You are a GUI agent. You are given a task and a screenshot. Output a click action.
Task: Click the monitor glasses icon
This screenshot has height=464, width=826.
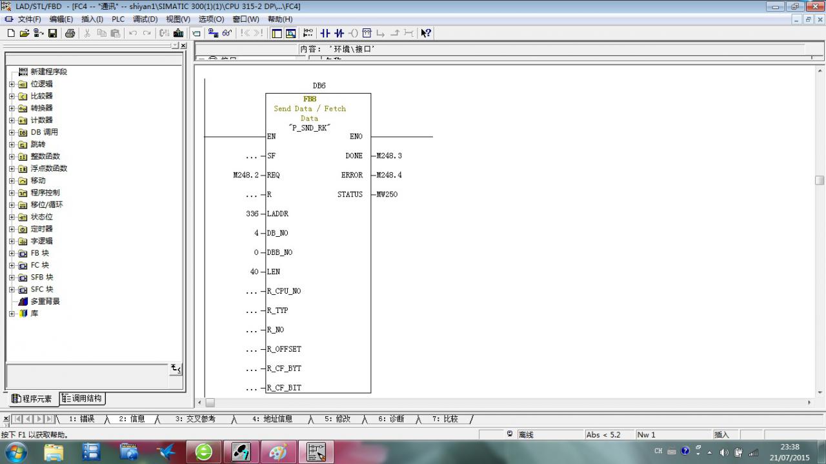(227, 33)
